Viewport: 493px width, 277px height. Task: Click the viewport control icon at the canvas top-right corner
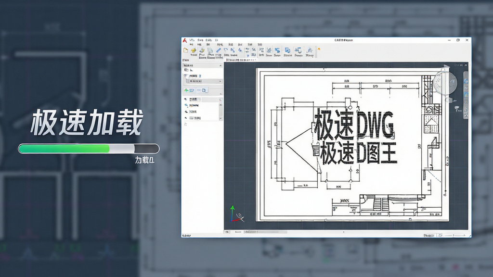click(466, 65)
